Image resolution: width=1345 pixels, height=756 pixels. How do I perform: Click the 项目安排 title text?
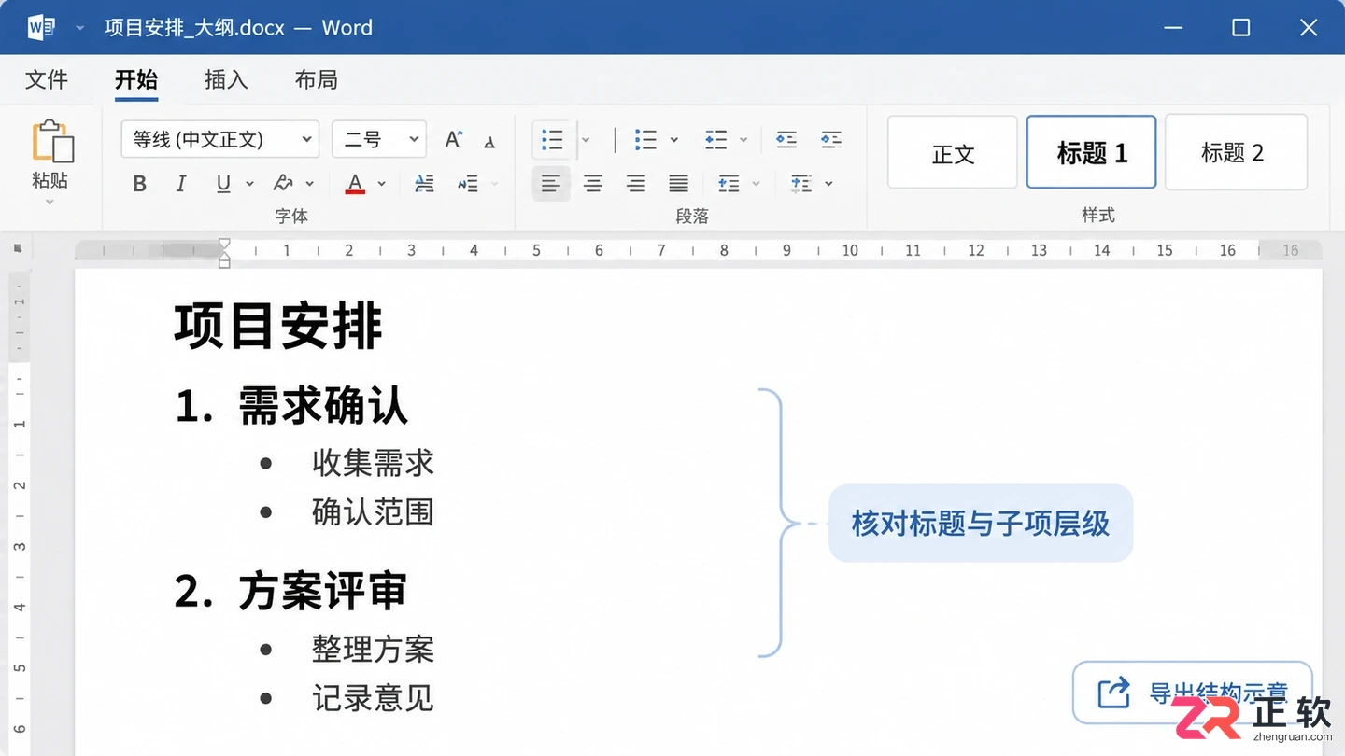tap(278, 326)
